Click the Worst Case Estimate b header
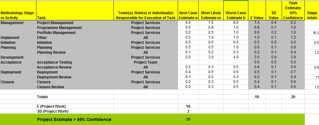The image size is (319, 125). 236,15
